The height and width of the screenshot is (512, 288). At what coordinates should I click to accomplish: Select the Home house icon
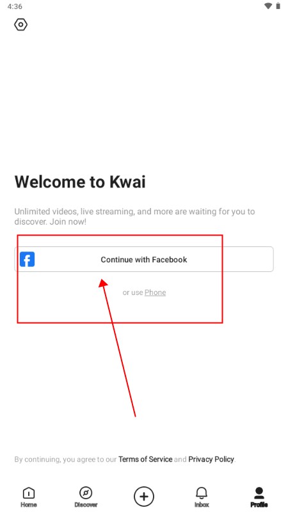point(28,493)
